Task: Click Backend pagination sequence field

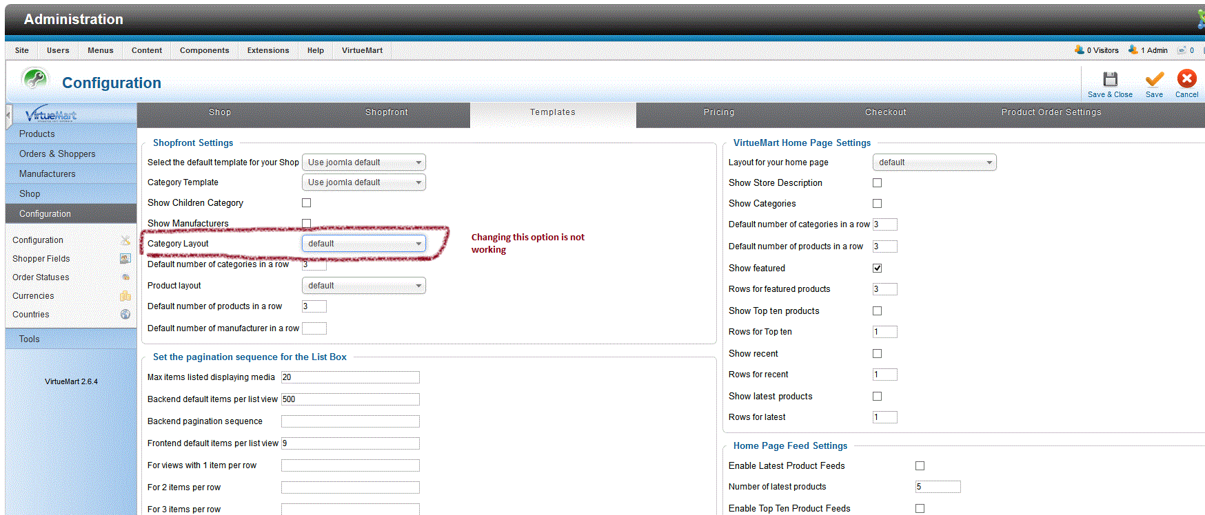Action: click(350, 421)
